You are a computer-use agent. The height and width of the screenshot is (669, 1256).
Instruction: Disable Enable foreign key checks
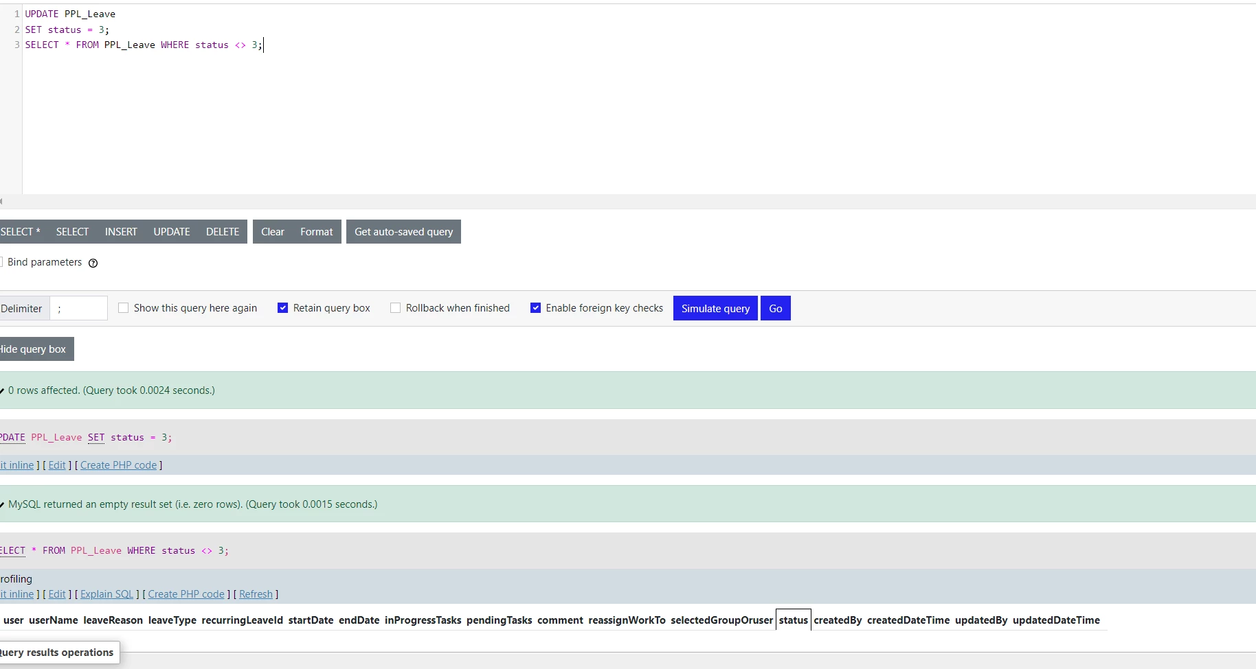click(x=535, y=308)
